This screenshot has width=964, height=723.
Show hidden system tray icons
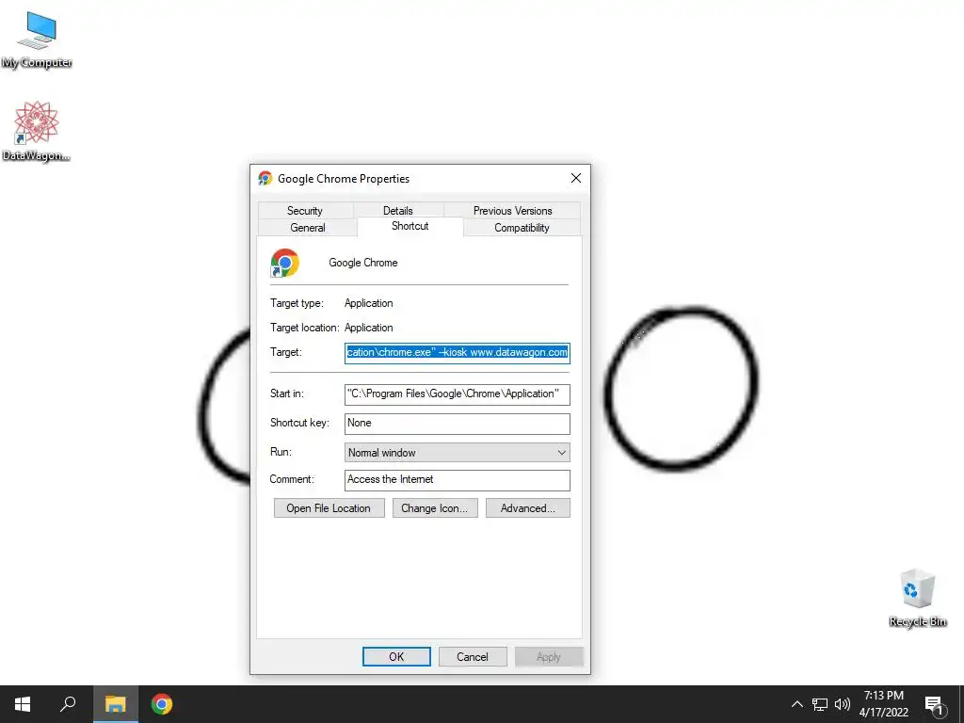click(x=796, y=704)
